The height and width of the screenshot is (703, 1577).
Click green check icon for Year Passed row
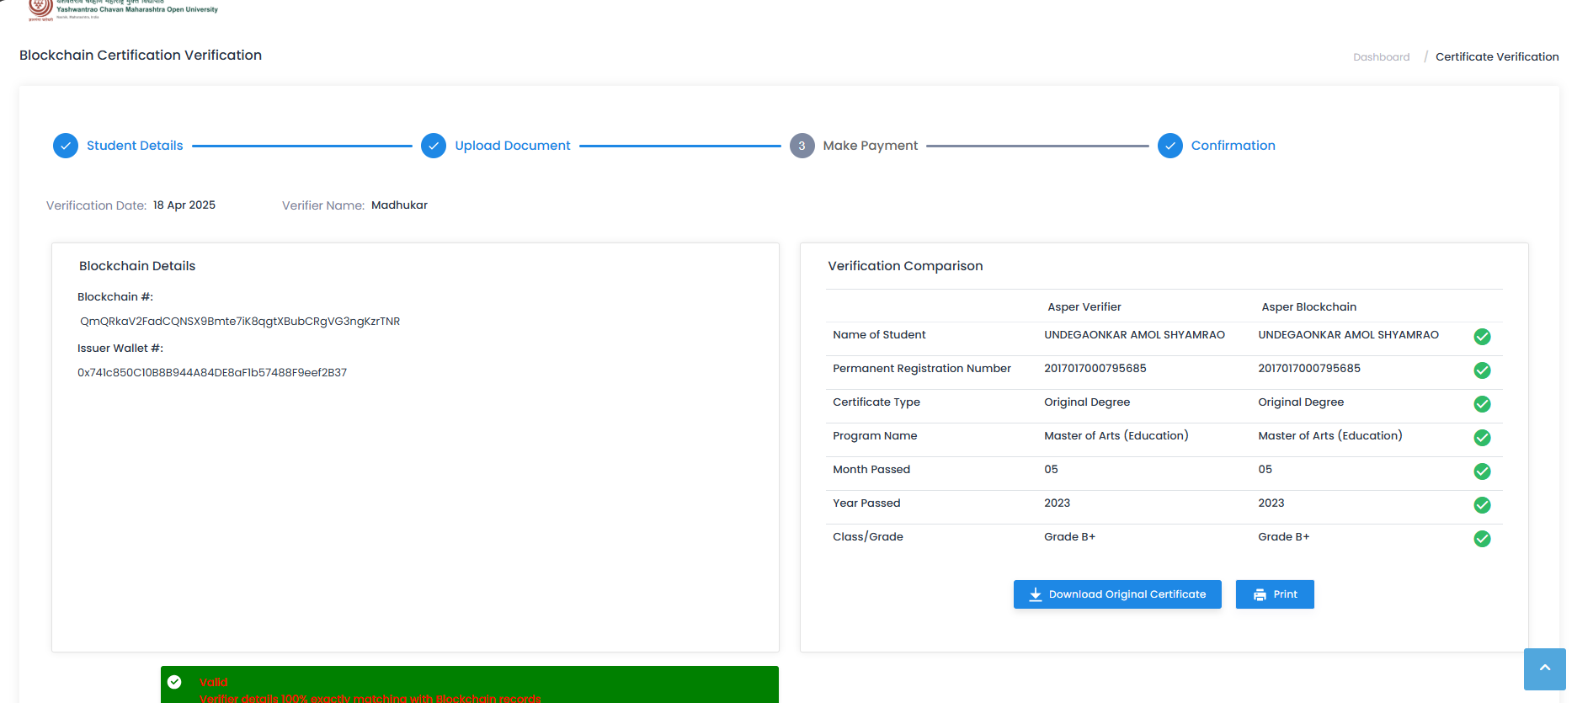1482,505
